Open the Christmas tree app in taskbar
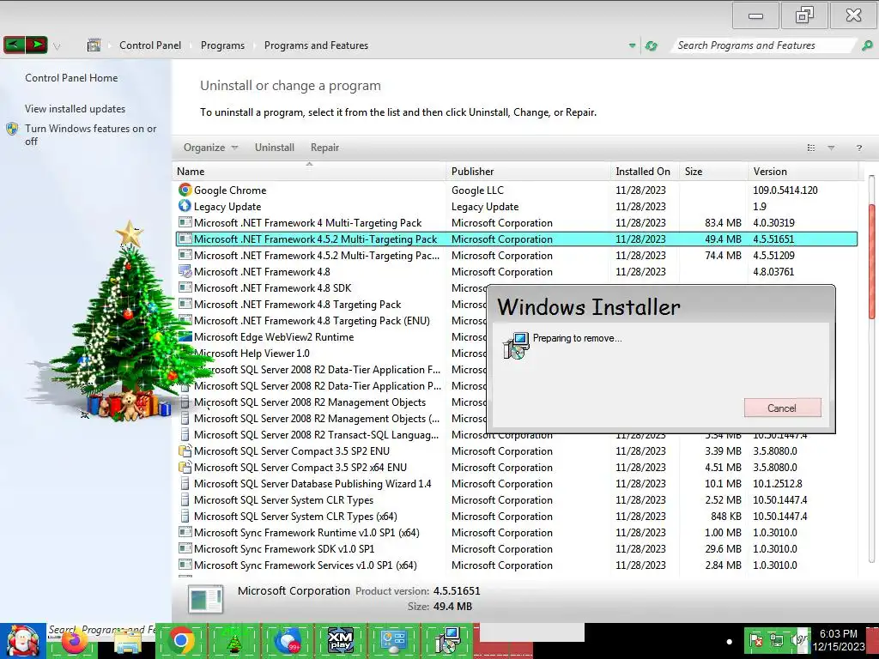The image size is (879, 659). coord(233,640)
